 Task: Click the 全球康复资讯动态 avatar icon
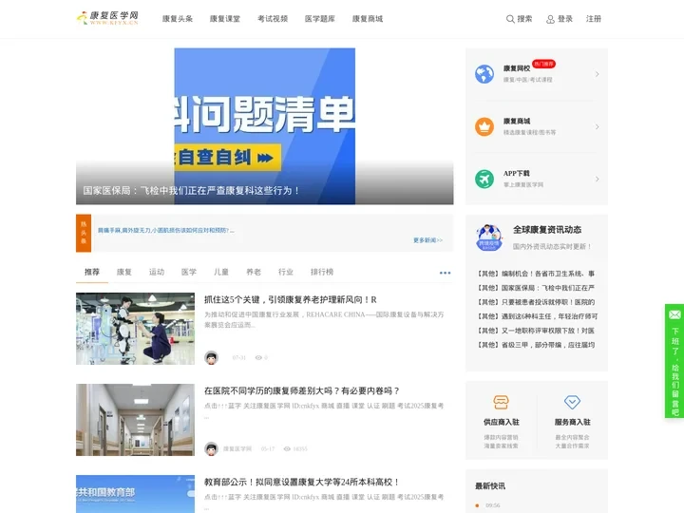[489, 237]
